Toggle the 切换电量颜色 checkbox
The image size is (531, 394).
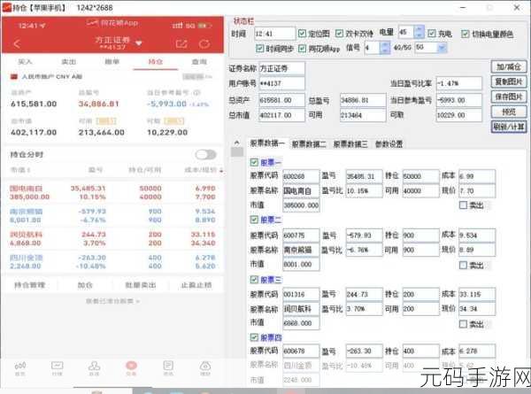click(466, 33)
